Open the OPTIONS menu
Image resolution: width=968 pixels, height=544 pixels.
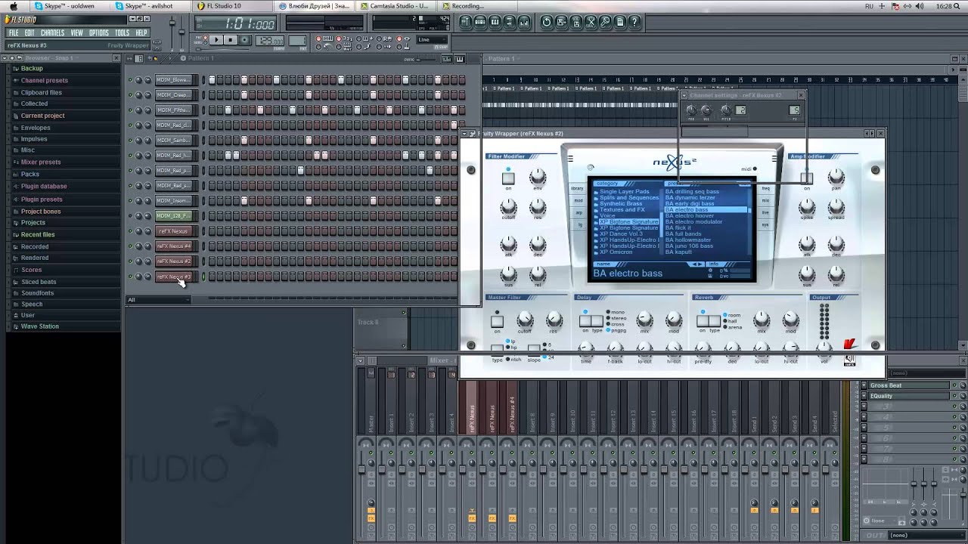click(99, 33)
